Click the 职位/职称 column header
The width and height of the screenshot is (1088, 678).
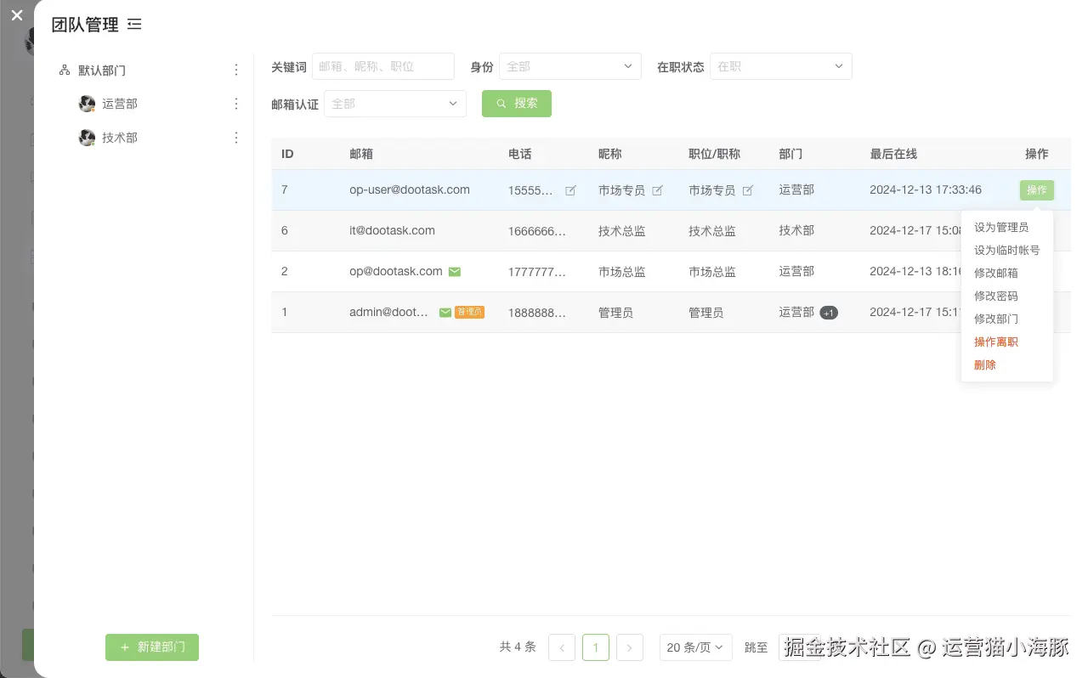[715, 155]
